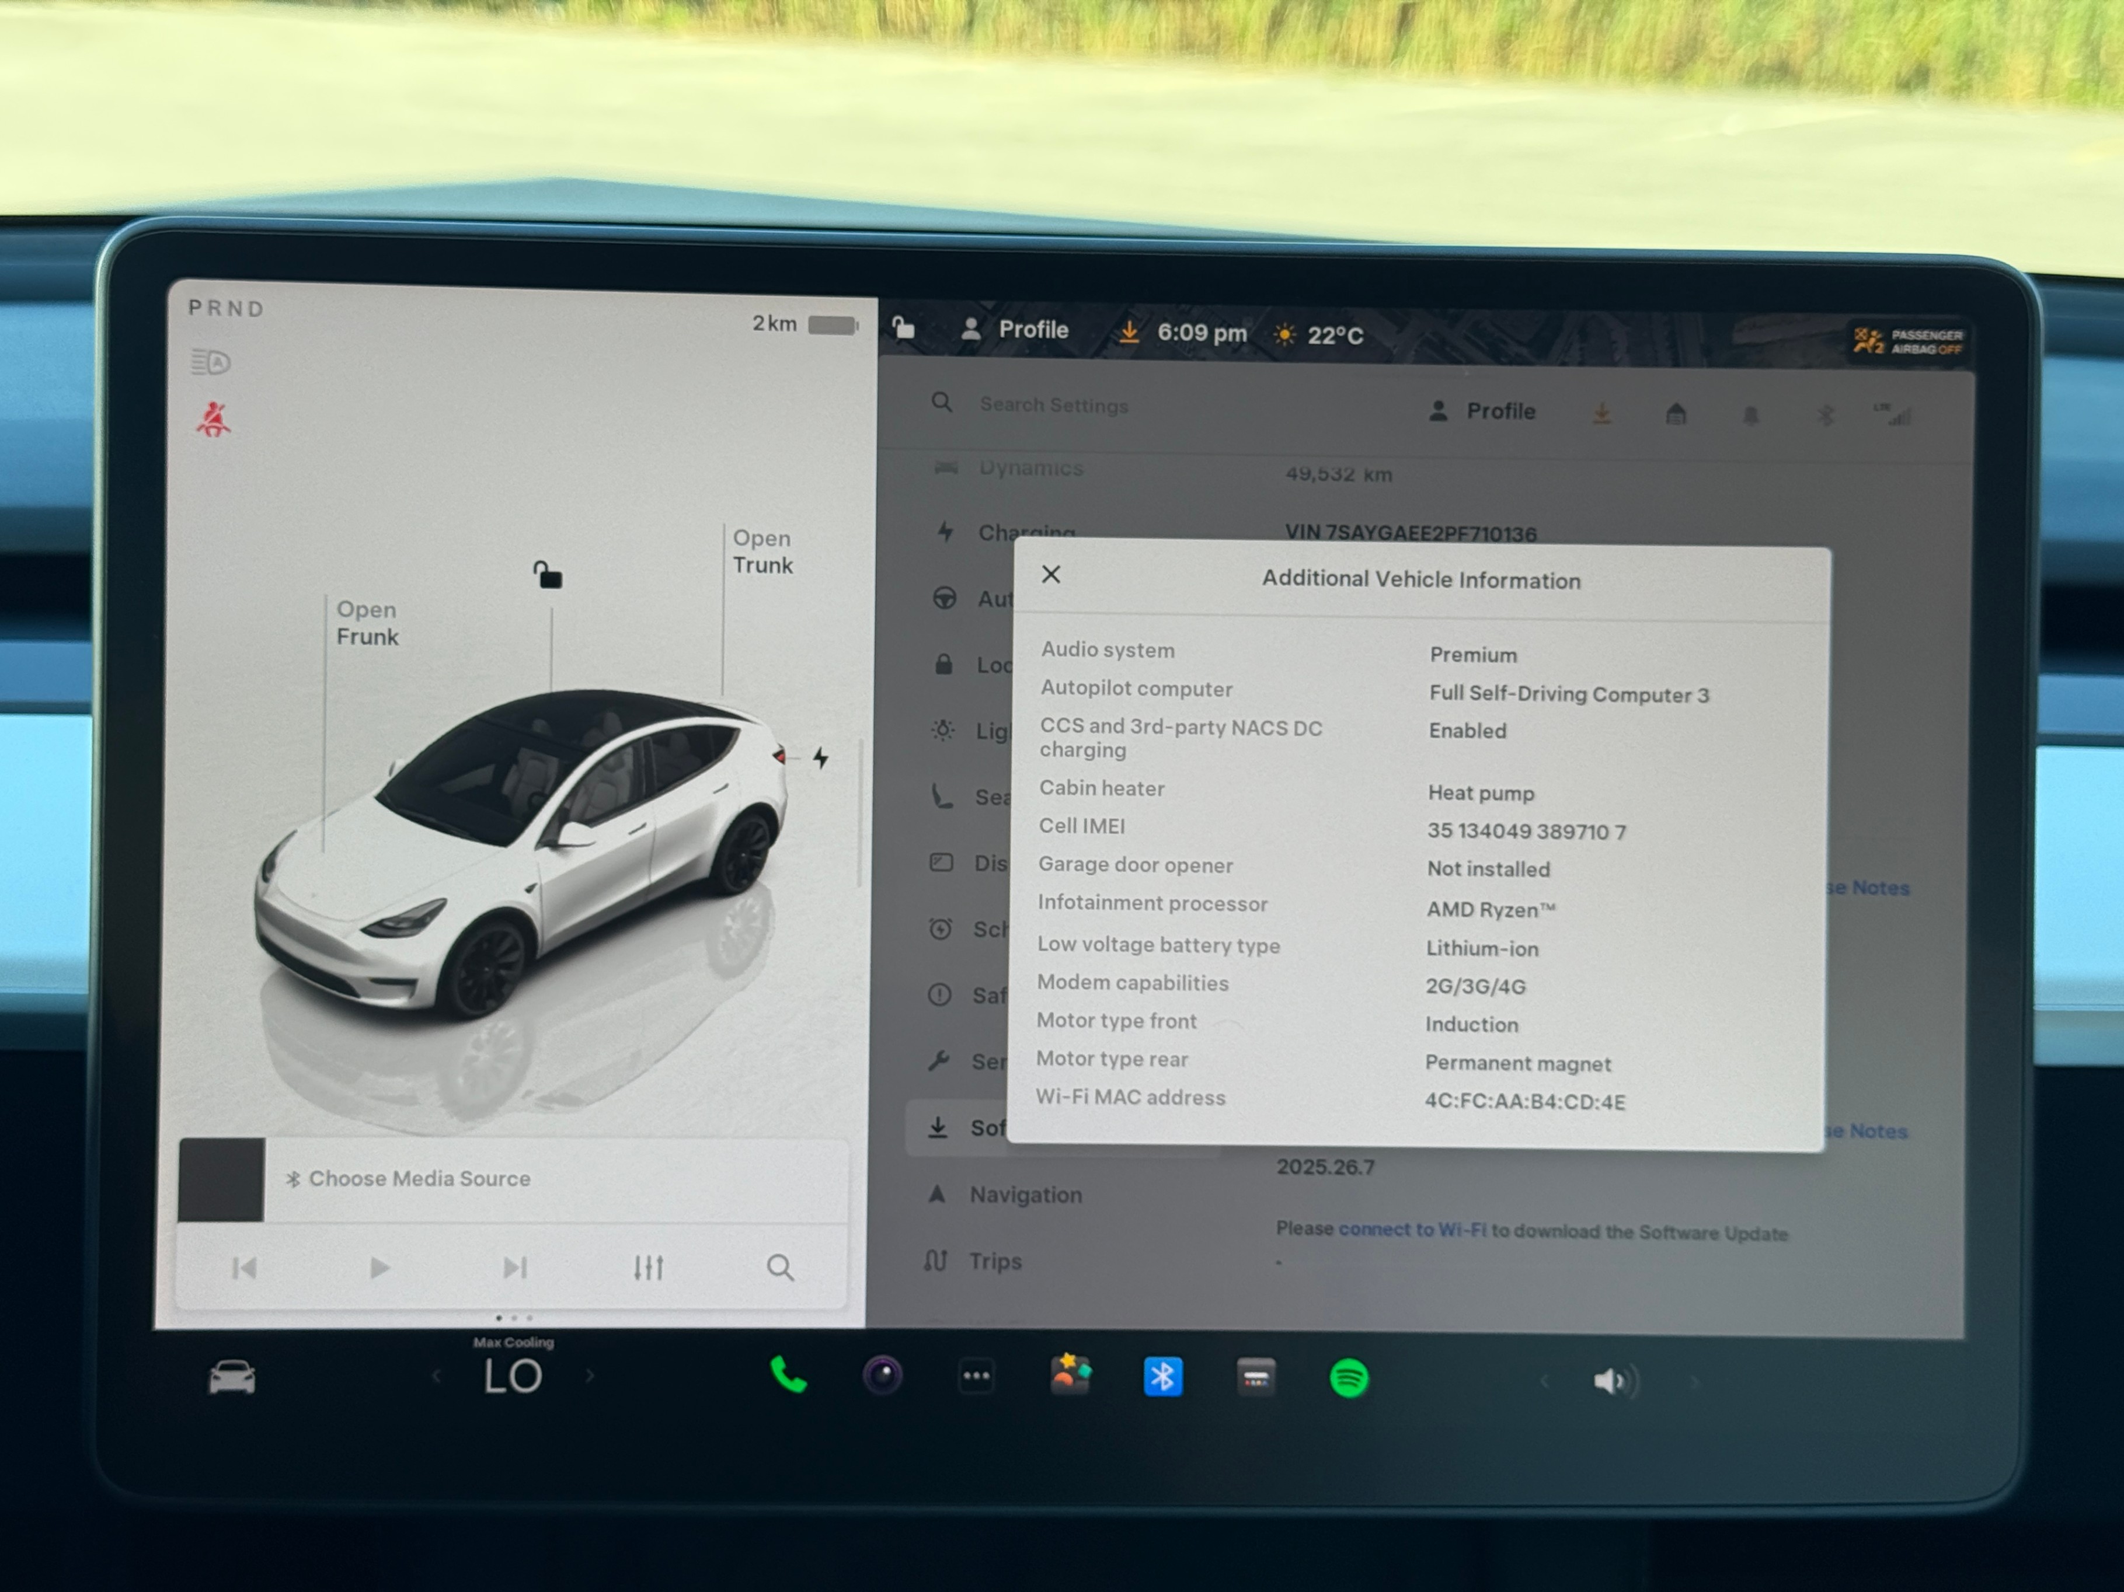Decrease temperature with left chevron
Screen dimensions: 2124x1592
[x=437, y=1377]
